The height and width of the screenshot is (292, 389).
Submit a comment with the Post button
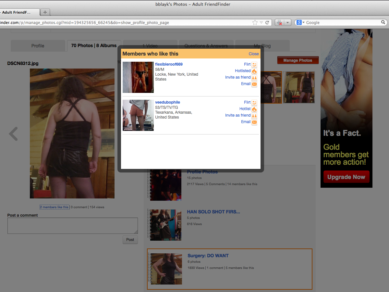[x=130, y=239]
